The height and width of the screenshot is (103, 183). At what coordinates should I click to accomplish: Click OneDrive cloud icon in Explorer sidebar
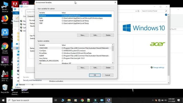pos(17,44)
